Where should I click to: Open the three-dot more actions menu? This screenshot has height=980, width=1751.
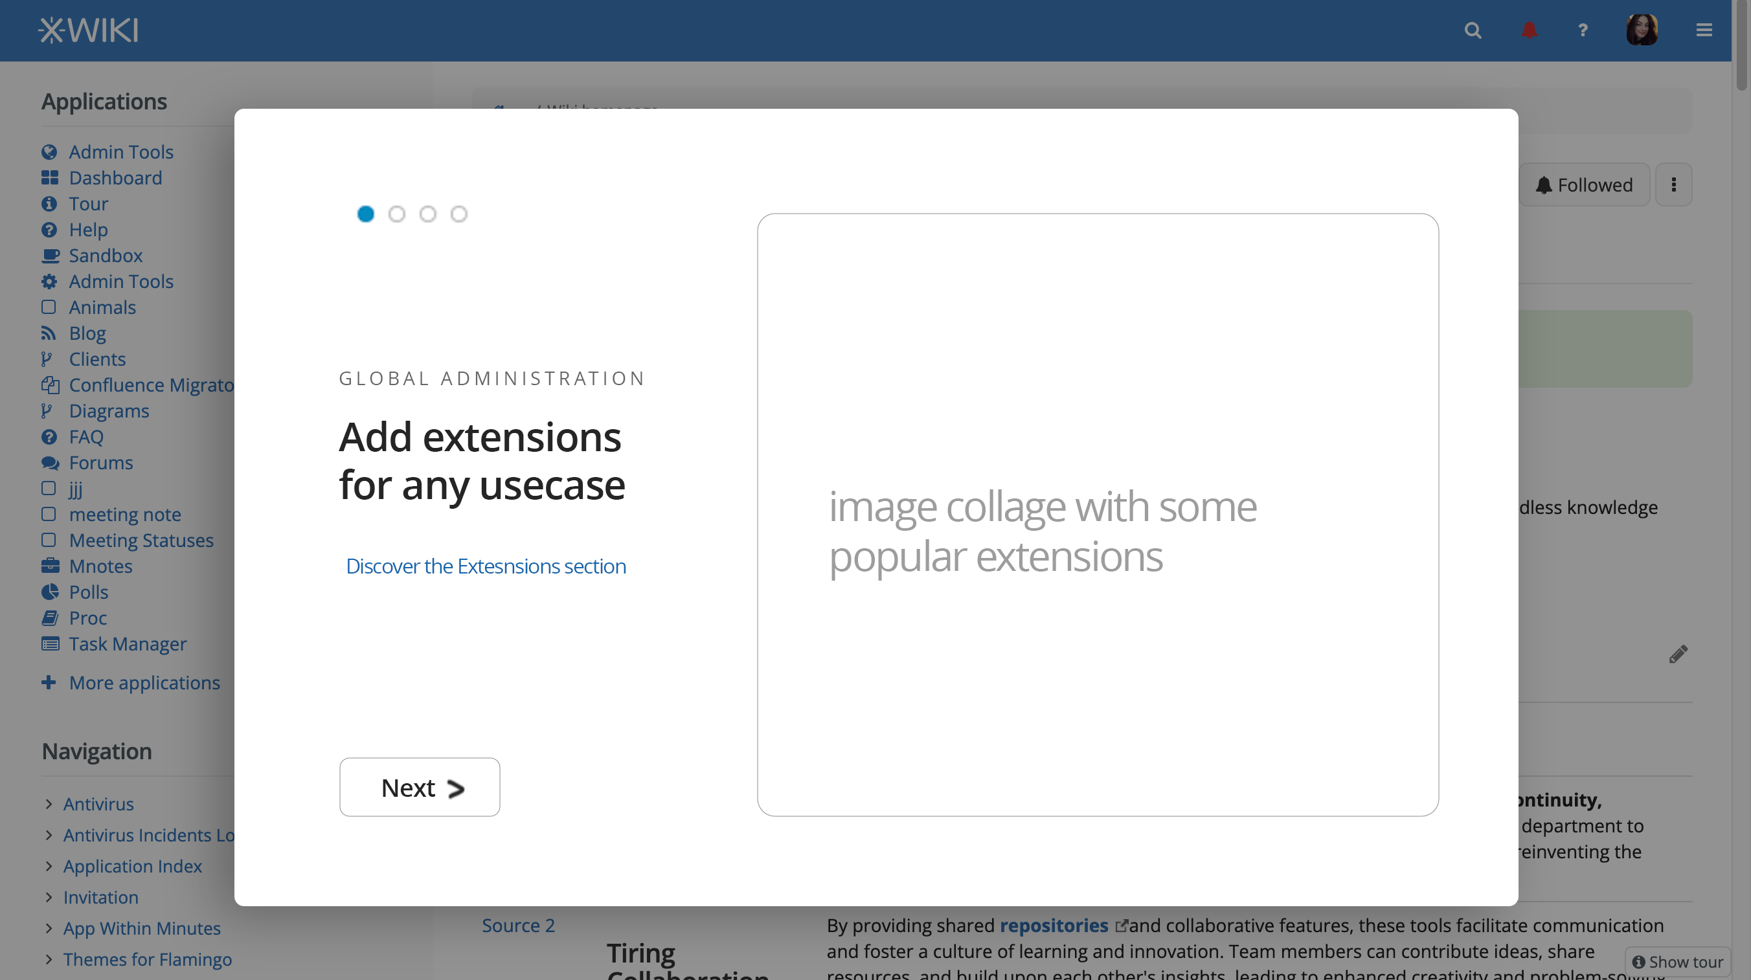(x=1673, y=185)
